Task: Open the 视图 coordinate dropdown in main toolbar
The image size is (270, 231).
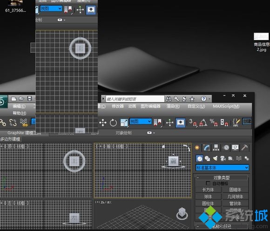Action: [141, 122]
